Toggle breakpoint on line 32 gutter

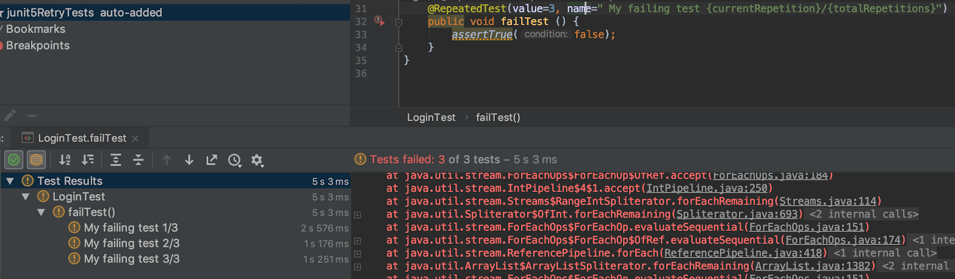(378, 21)
